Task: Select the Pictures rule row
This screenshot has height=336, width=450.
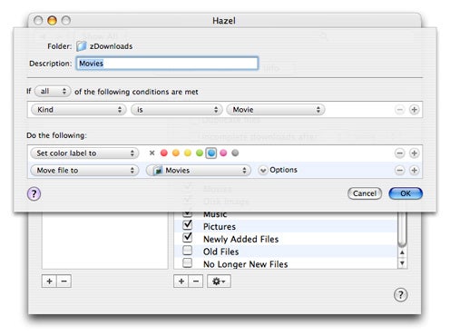Action: (286, 226)
